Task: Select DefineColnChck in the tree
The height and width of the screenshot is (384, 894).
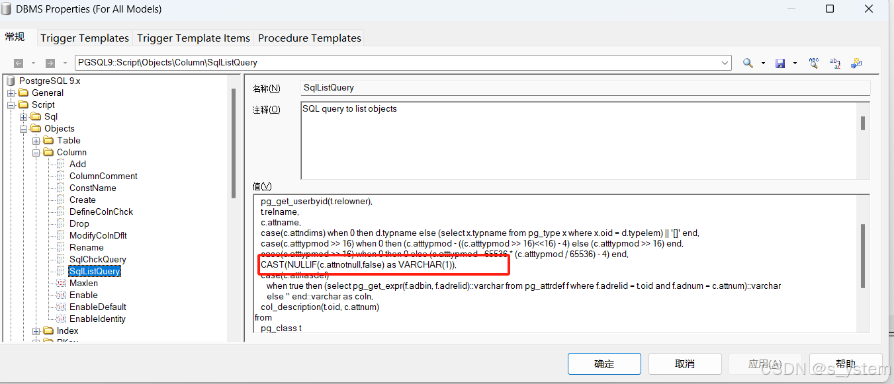Action: click(101, 211)
